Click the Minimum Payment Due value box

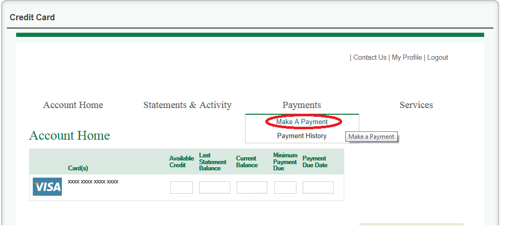click(285, 187)
